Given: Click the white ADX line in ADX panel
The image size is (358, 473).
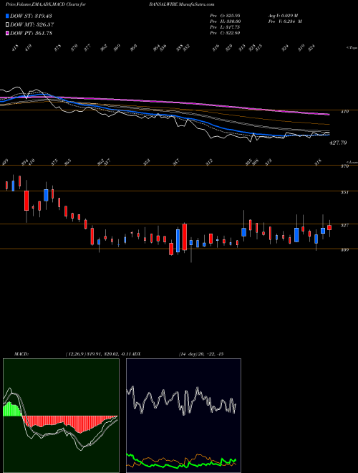Looking at the screenshot, I should (181, 401).
